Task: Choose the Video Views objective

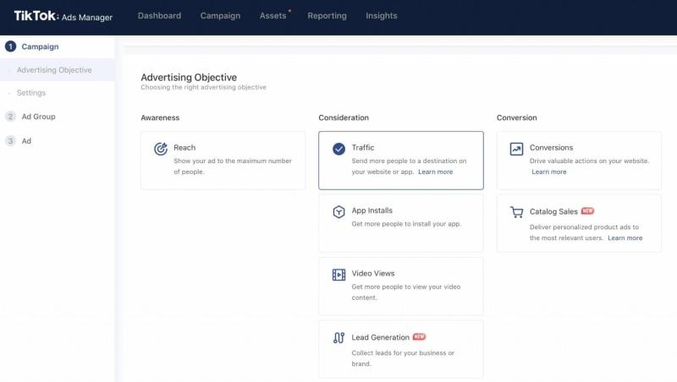Action: point(401,286)
